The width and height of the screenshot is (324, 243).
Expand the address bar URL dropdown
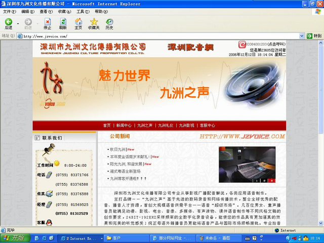303,36
